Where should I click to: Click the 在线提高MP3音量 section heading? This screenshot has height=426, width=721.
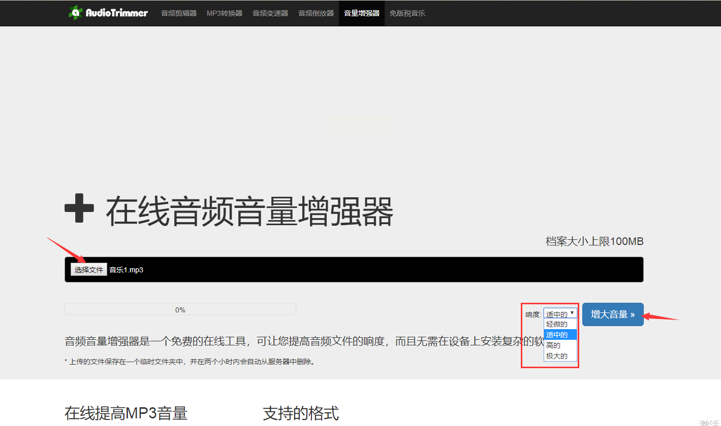pos(126,413)
